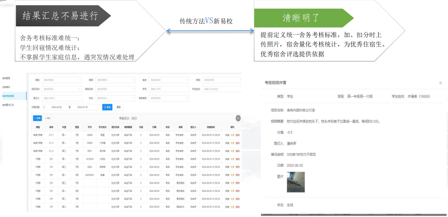Image resolution: width=448 pixels, height=217 pixels.
Task: Click the gray circular search icon above table
Action: coord(238,118)
